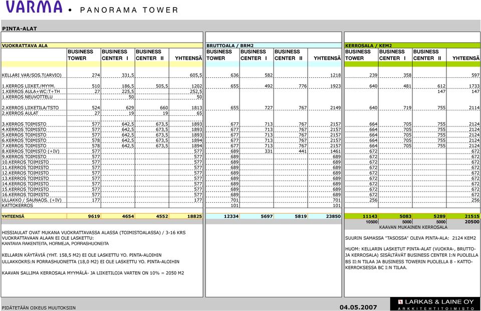Click the cell value 505,5
Image resolution: width=481 pixels, height=311 pixels.
coord(162,86)
